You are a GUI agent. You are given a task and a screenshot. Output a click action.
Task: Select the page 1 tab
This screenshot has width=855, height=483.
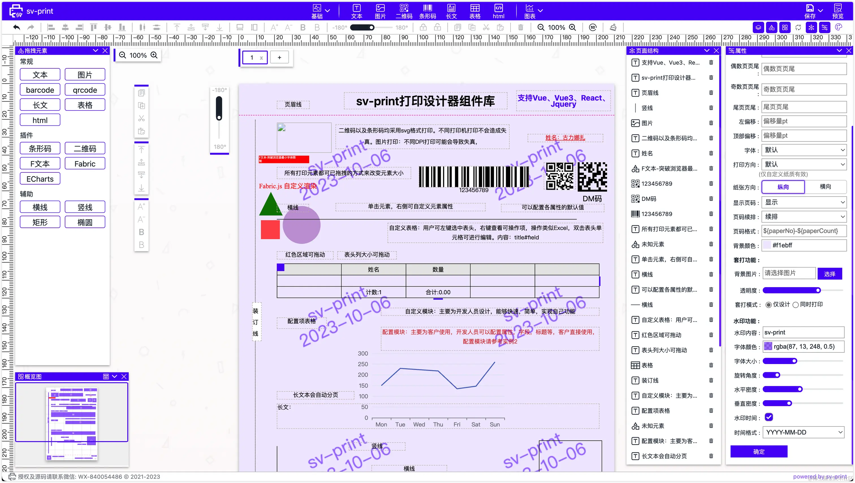[252, 57]
